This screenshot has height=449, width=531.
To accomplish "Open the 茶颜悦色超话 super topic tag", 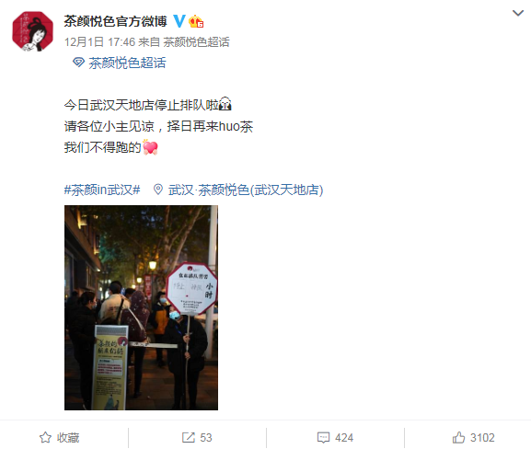I will point(127,63).
